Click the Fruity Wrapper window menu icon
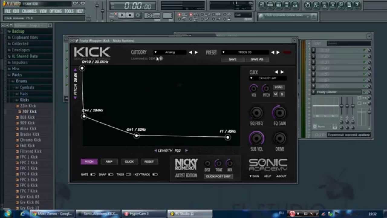This screenshot has width=387, height=218. pos(72,41)
